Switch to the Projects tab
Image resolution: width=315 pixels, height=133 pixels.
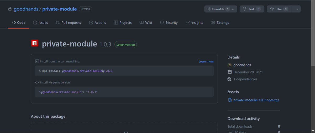tap(123, 23)
